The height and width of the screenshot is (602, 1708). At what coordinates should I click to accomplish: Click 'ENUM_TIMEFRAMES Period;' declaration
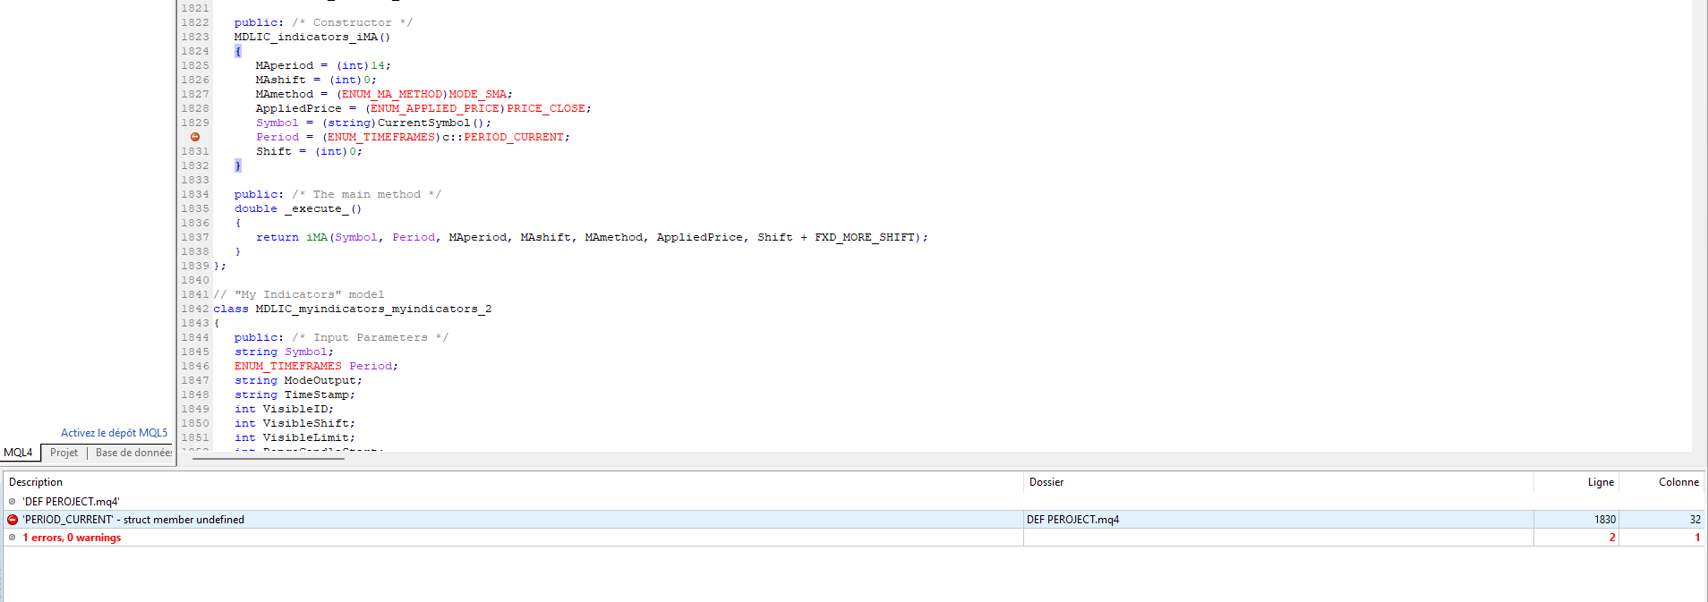[316, 366]
